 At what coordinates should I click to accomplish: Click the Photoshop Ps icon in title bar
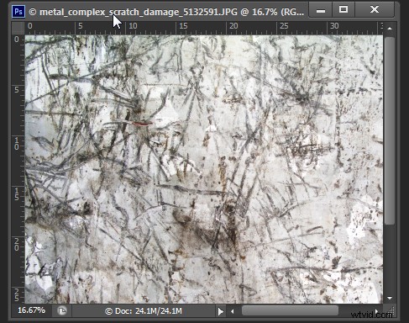pyautogui.click(x=18, y=12)
